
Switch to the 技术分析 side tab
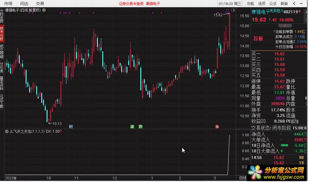pos(2,34)
